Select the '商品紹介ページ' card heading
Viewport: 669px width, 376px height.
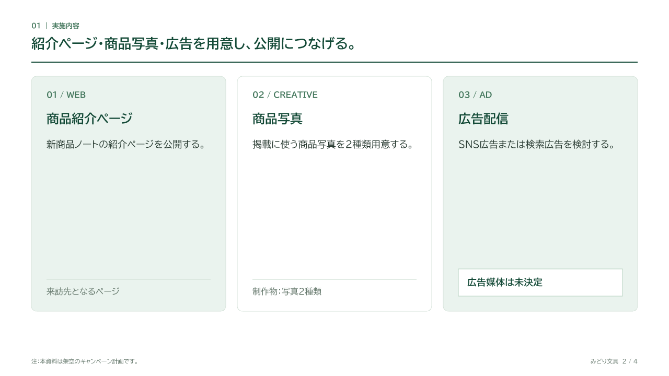pos(89,119)
